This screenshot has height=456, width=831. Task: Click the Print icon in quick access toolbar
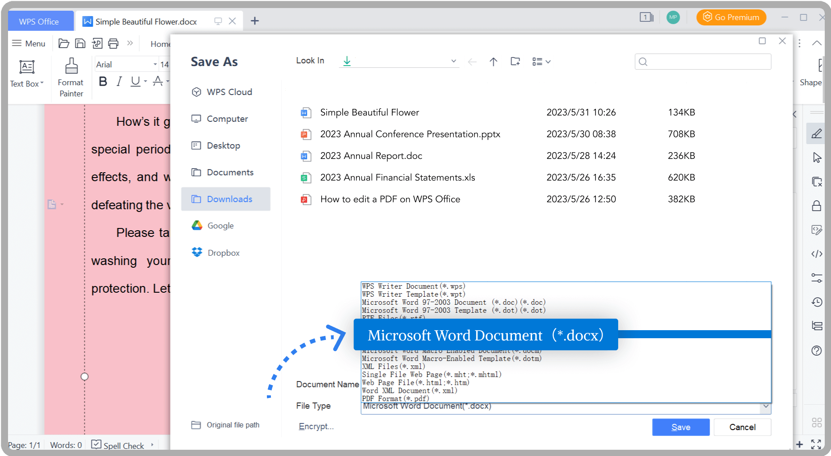(113, 43)
